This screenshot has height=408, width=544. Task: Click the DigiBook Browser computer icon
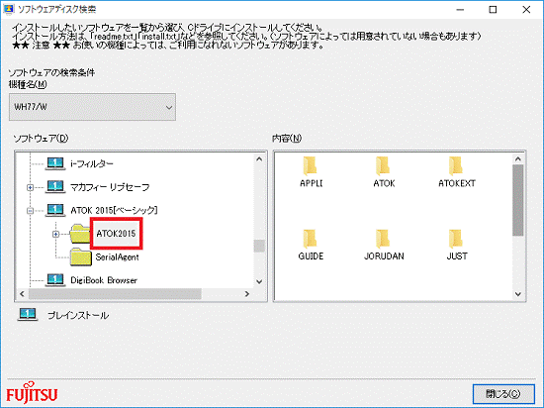tap(55, 280)
